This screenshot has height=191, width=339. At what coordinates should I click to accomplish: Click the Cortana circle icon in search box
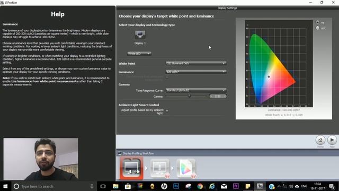[16, 186]
